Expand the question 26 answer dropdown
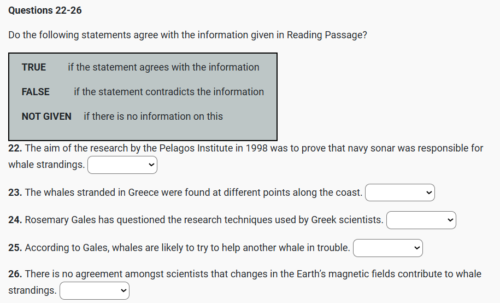The image size is (500, 303). click(x=95, y=290)
